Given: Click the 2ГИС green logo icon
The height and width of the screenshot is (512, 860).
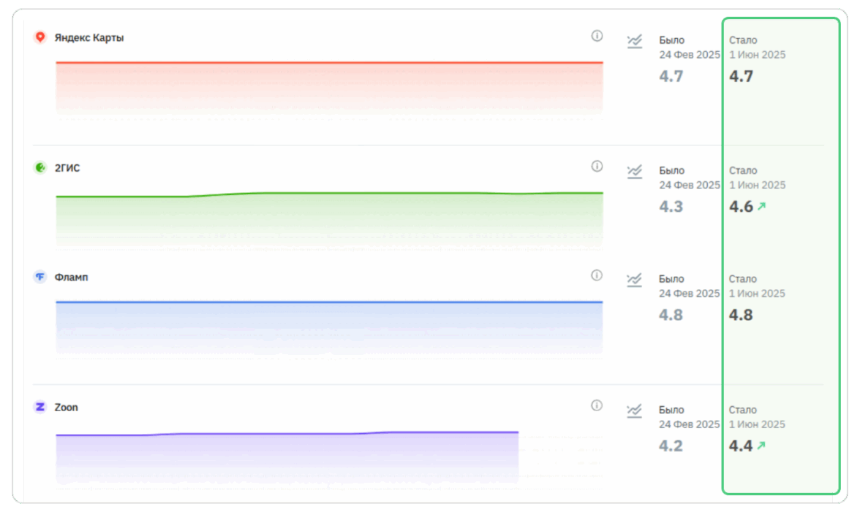Looking at the screenshot, I should 40,168.
